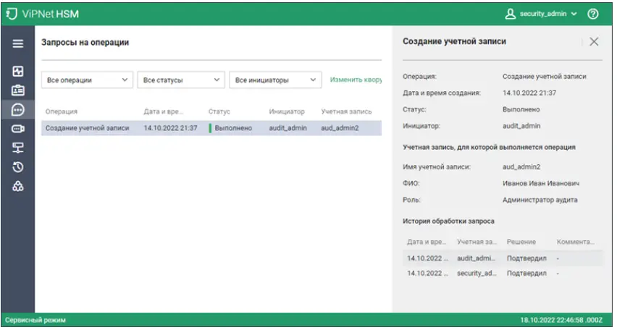Open the accounts ID card sidebar icon
The image size is (617, 330).
pos(18,90)
